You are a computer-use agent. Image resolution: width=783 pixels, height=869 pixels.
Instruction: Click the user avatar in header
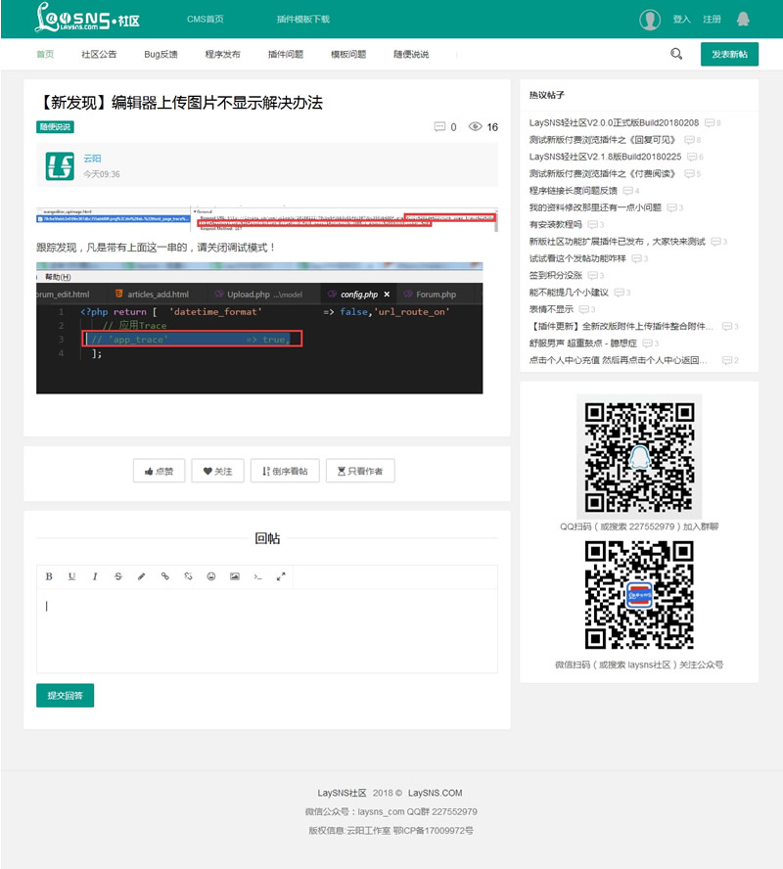[650, 20]
